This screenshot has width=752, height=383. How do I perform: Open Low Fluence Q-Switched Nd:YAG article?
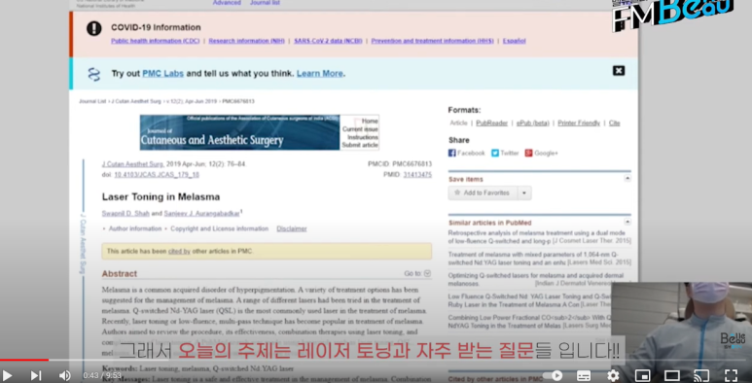[529, 300]
